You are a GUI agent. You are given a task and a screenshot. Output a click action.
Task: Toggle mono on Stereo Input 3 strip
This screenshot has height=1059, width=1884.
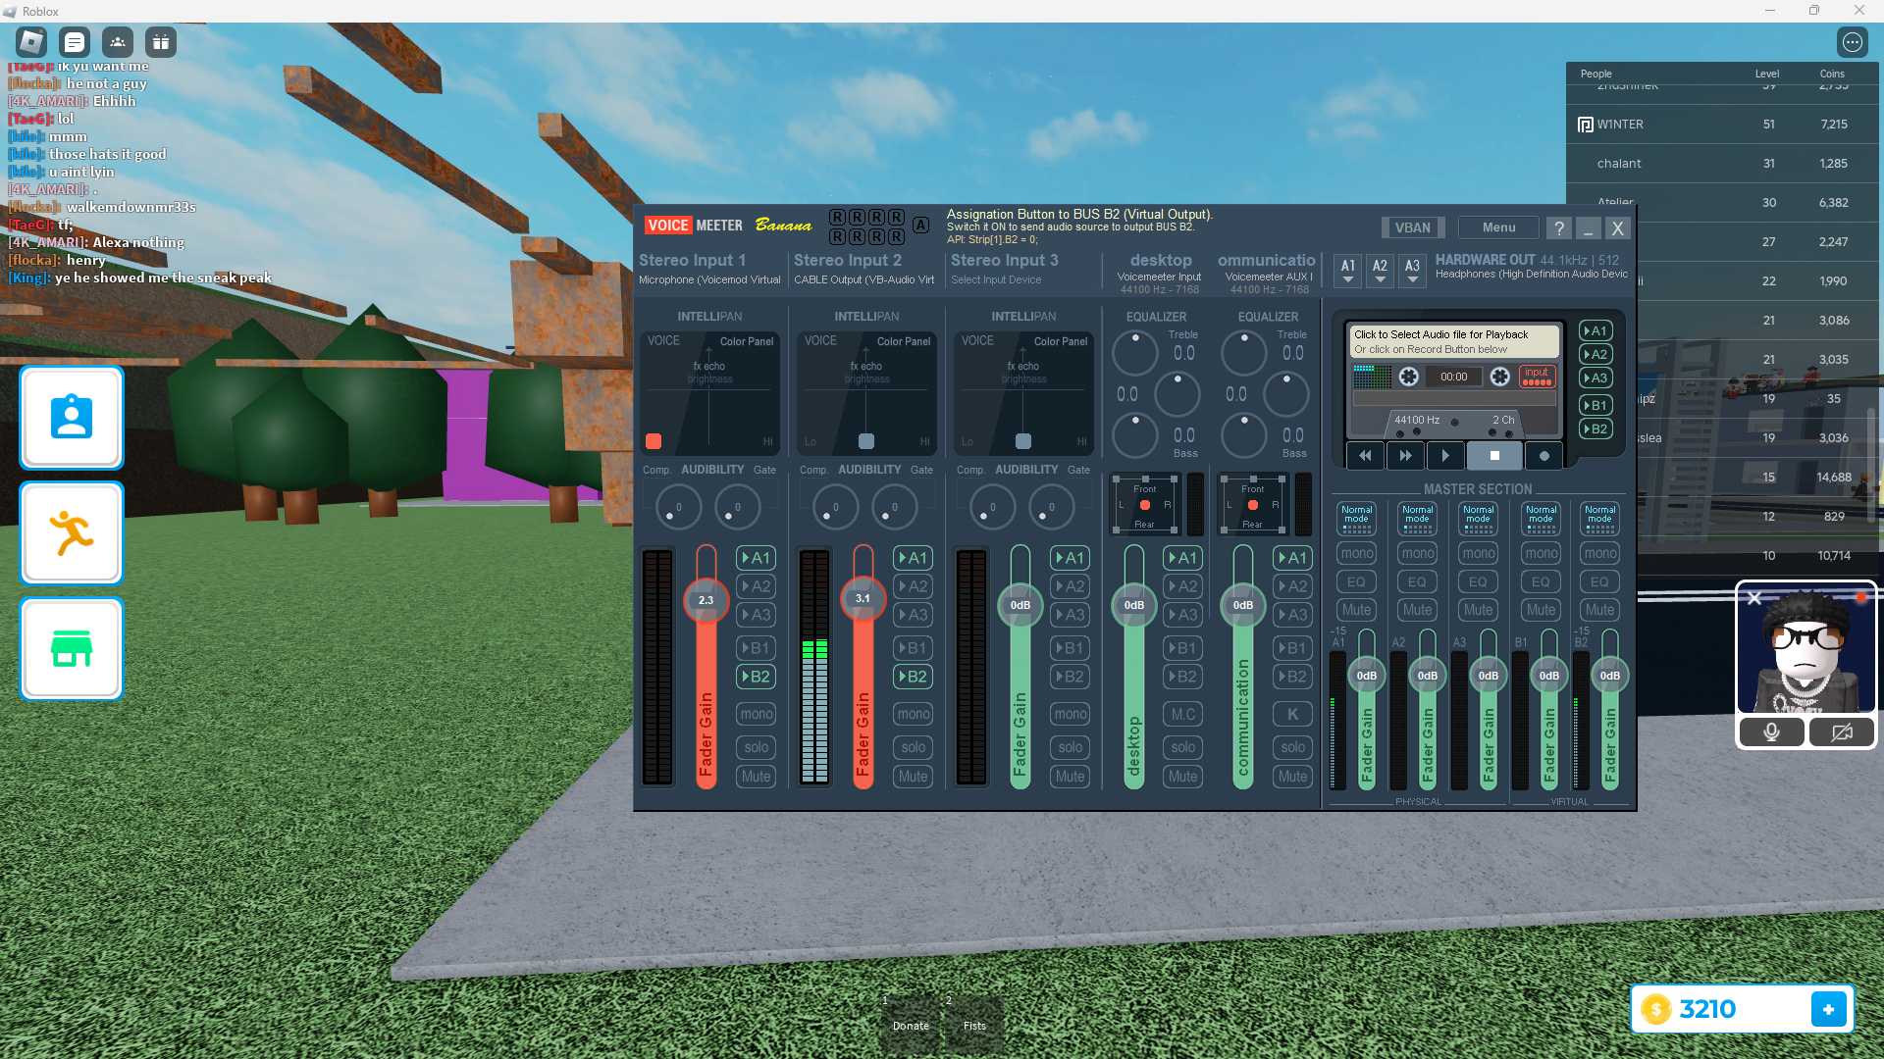pos(1070,715)
